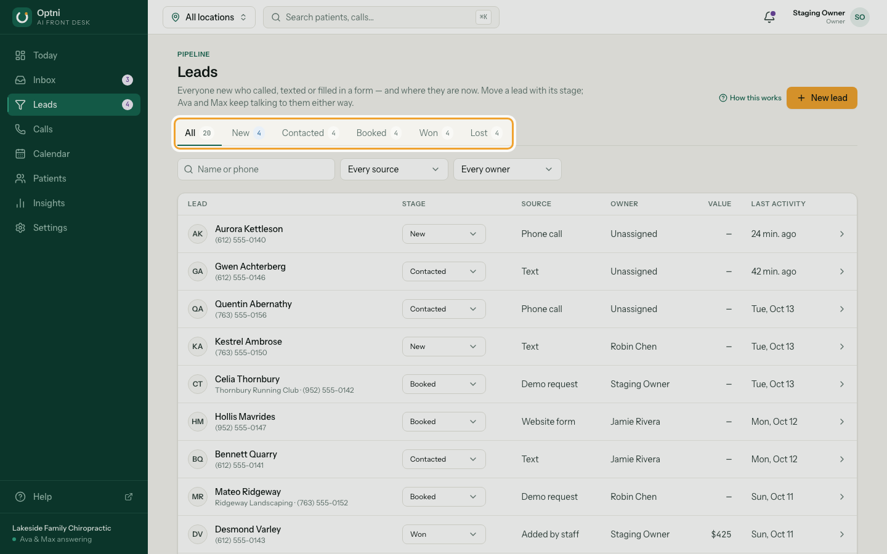The image size is (887, 554).
Task: Switch to the New leads tab
Action: pos(248,133)
